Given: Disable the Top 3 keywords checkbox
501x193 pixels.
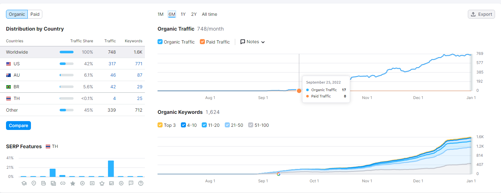Looking at the screenshot, I should 160,125.
